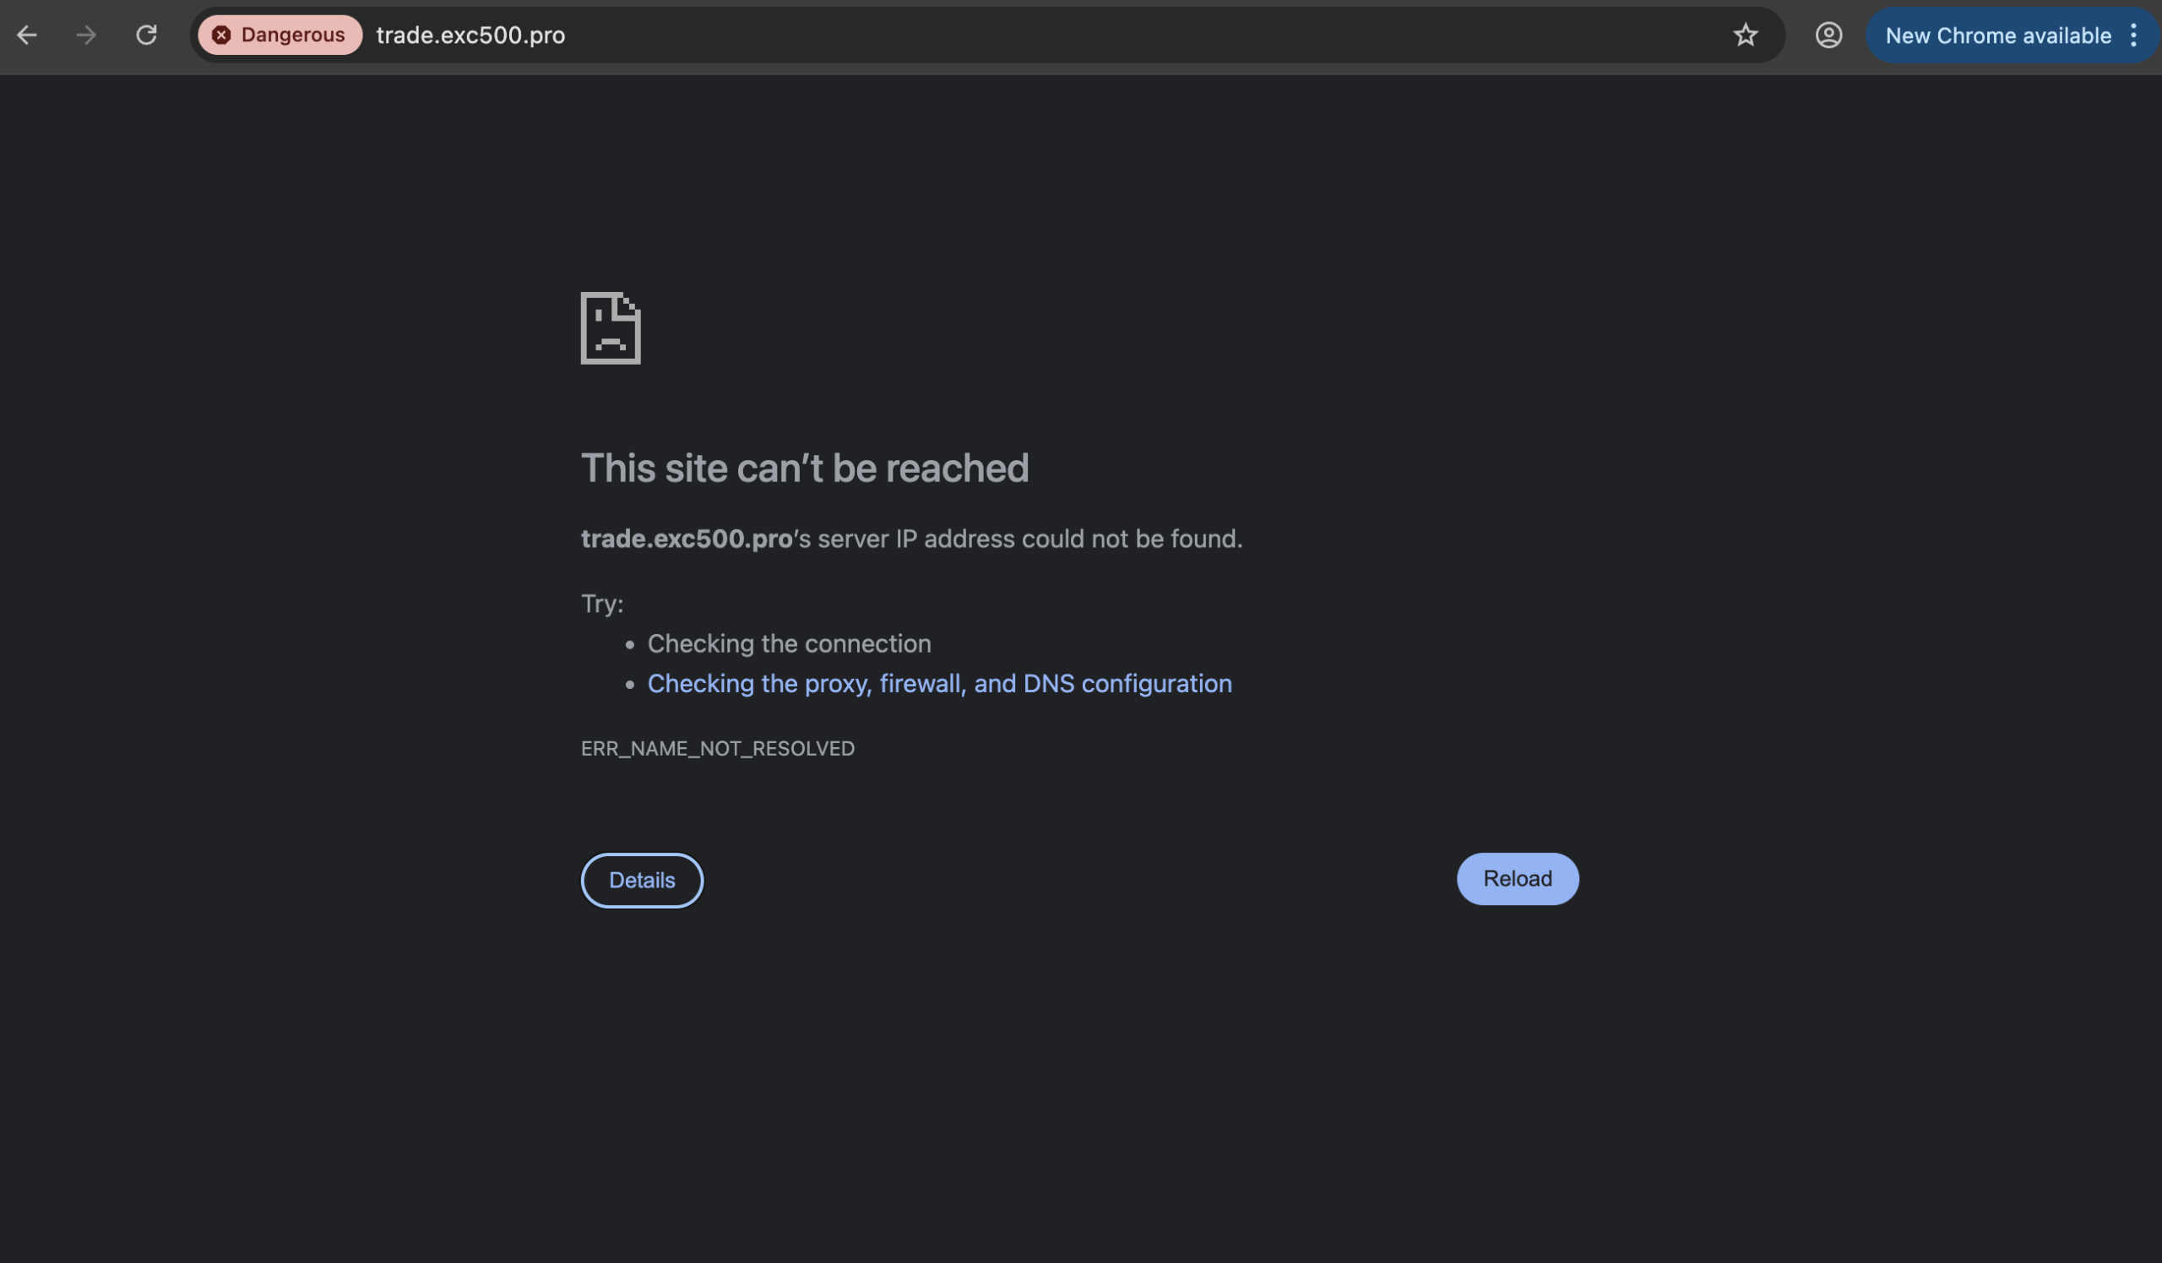Image resolution: width=2162 pixels, height=1263 pixels.
Task: Click the trade.exc500.pro URL in address bar
Action: pos(470,35)
